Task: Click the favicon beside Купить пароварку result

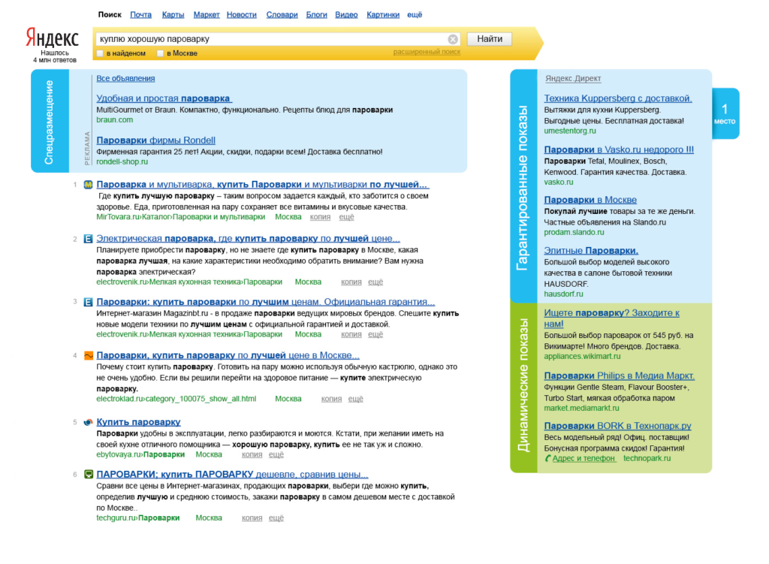Action: 89,422
